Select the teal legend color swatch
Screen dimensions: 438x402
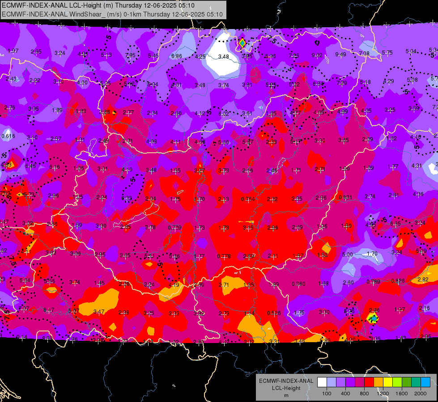416,382
